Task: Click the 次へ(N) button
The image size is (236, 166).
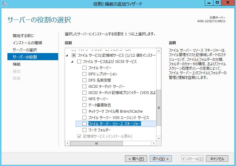Action: coord(161,159)
